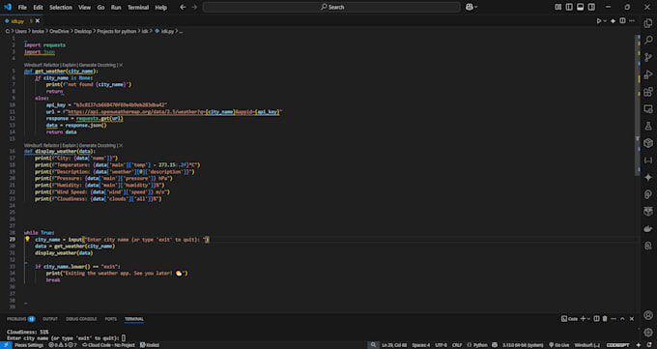Screen dimensions: 657x349
Task: Click the magnifier icon in status bar
Action: click(373, 345)
